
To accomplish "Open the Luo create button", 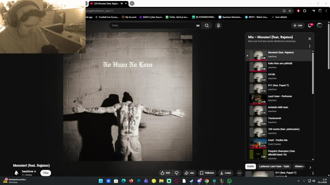I will [x=298, y=25].
